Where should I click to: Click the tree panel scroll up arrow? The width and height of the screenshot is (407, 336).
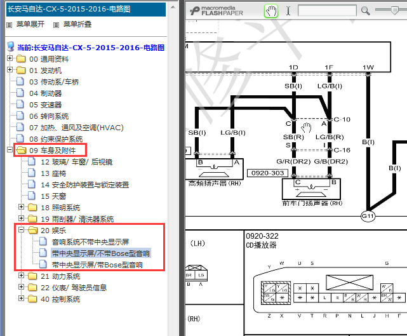pyautogui.click(x=173, y=7)
